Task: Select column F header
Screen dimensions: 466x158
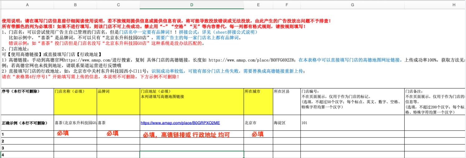Action: pyautogui.click(x=286, y=5)
